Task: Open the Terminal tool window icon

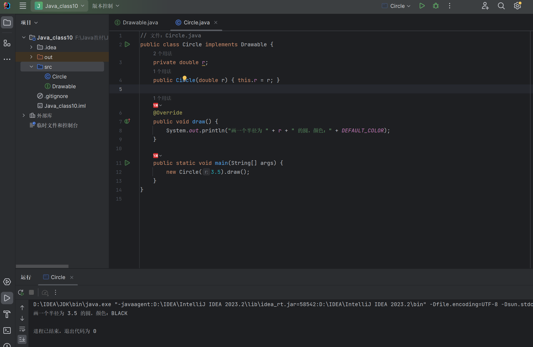Action: coord(7,330)
